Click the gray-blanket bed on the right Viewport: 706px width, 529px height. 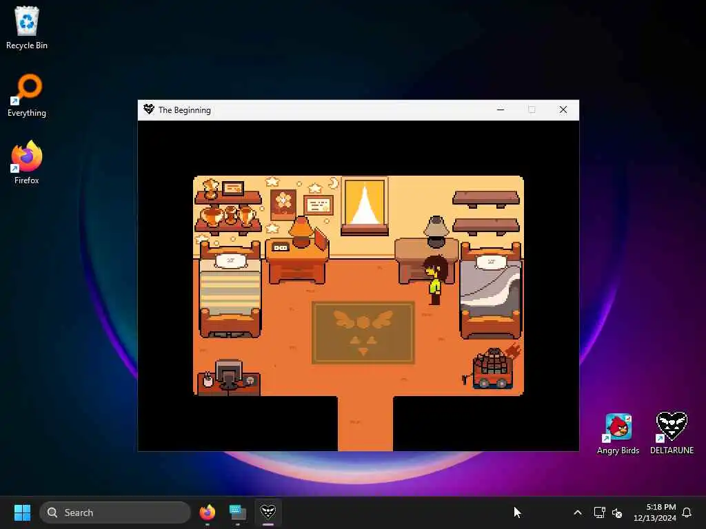(x=491, y=290)
